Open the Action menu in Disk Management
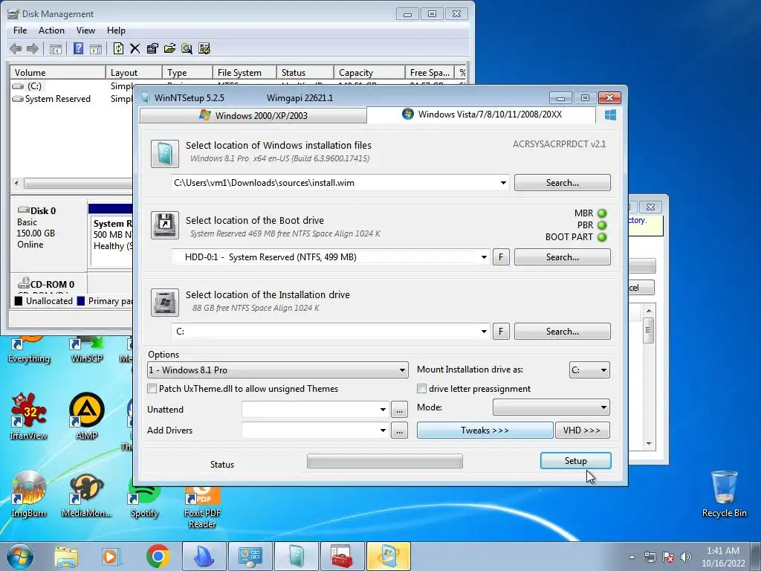Image resolution: width=761 pixels, height=571 pixels. (51, 30)
